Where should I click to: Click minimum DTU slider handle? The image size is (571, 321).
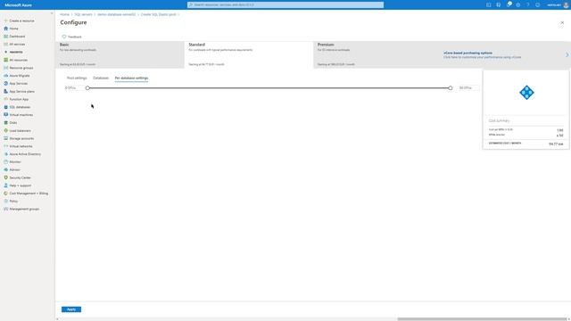pos(87,88)
